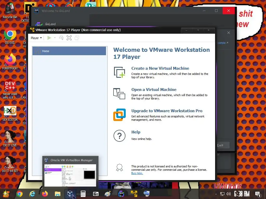Open Oracle VM VirtualBox Manager preview thumbnail

click(x=70, y=175)
